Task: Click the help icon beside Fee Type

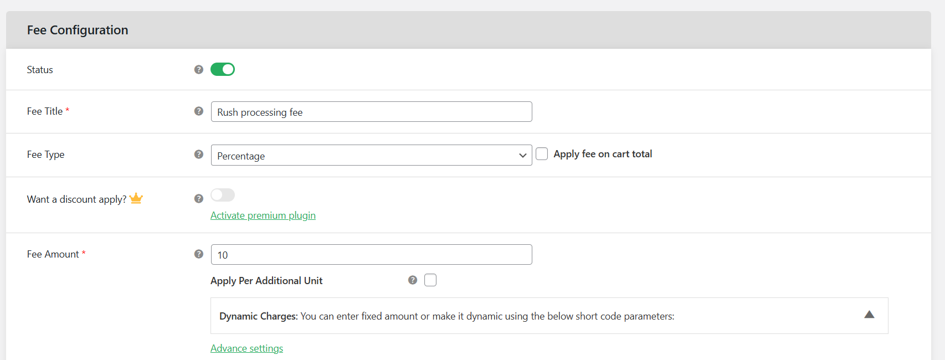Action: tap(199, 155)
